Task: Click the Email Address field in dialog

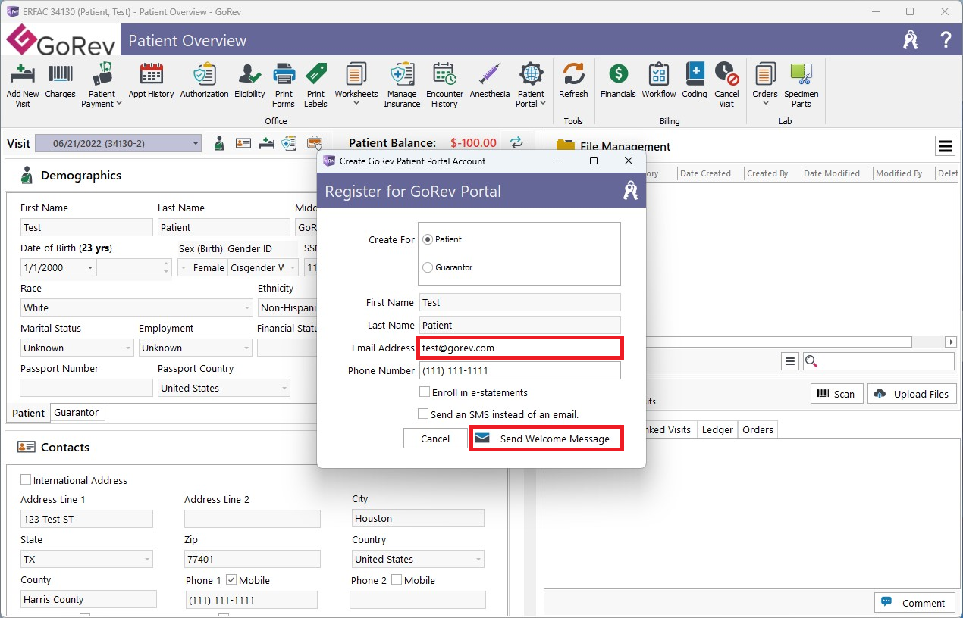Action: 520,348
